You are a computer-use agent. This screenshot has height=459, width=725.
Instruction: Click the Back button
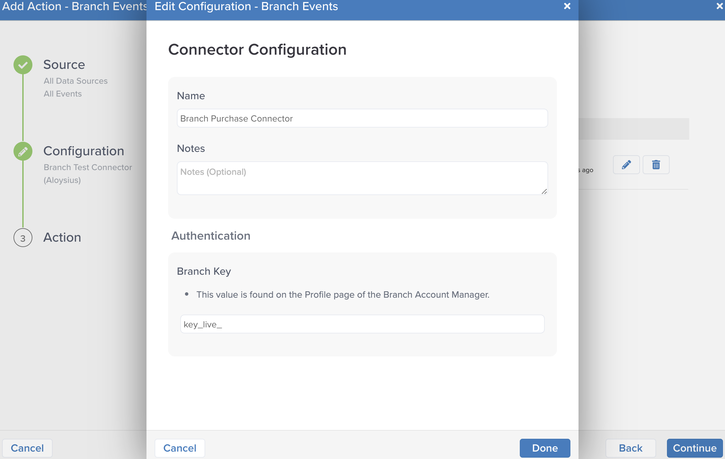630,448
